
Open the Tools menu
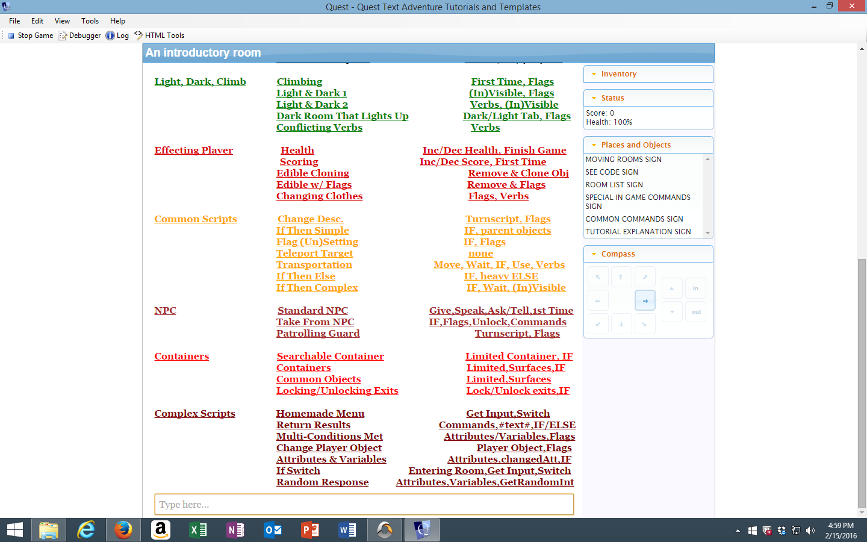tap(90, 21)
